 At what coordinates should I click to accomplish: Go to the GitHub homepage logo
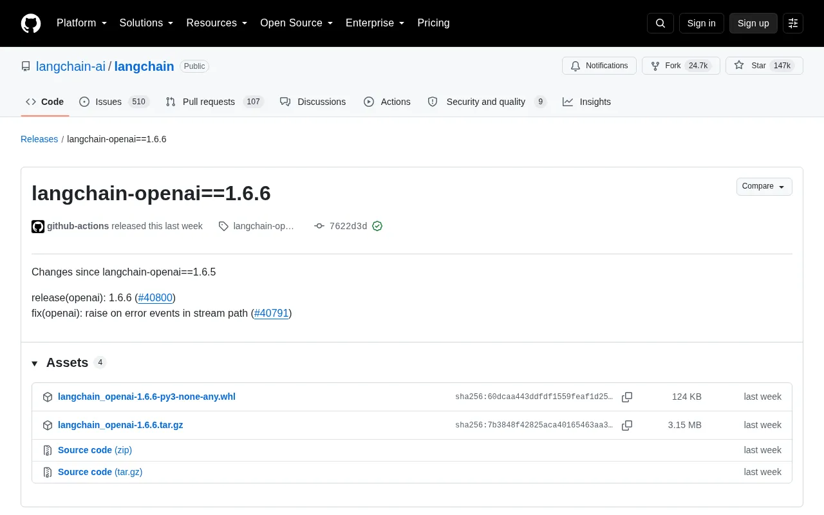[x=31, y=23]
